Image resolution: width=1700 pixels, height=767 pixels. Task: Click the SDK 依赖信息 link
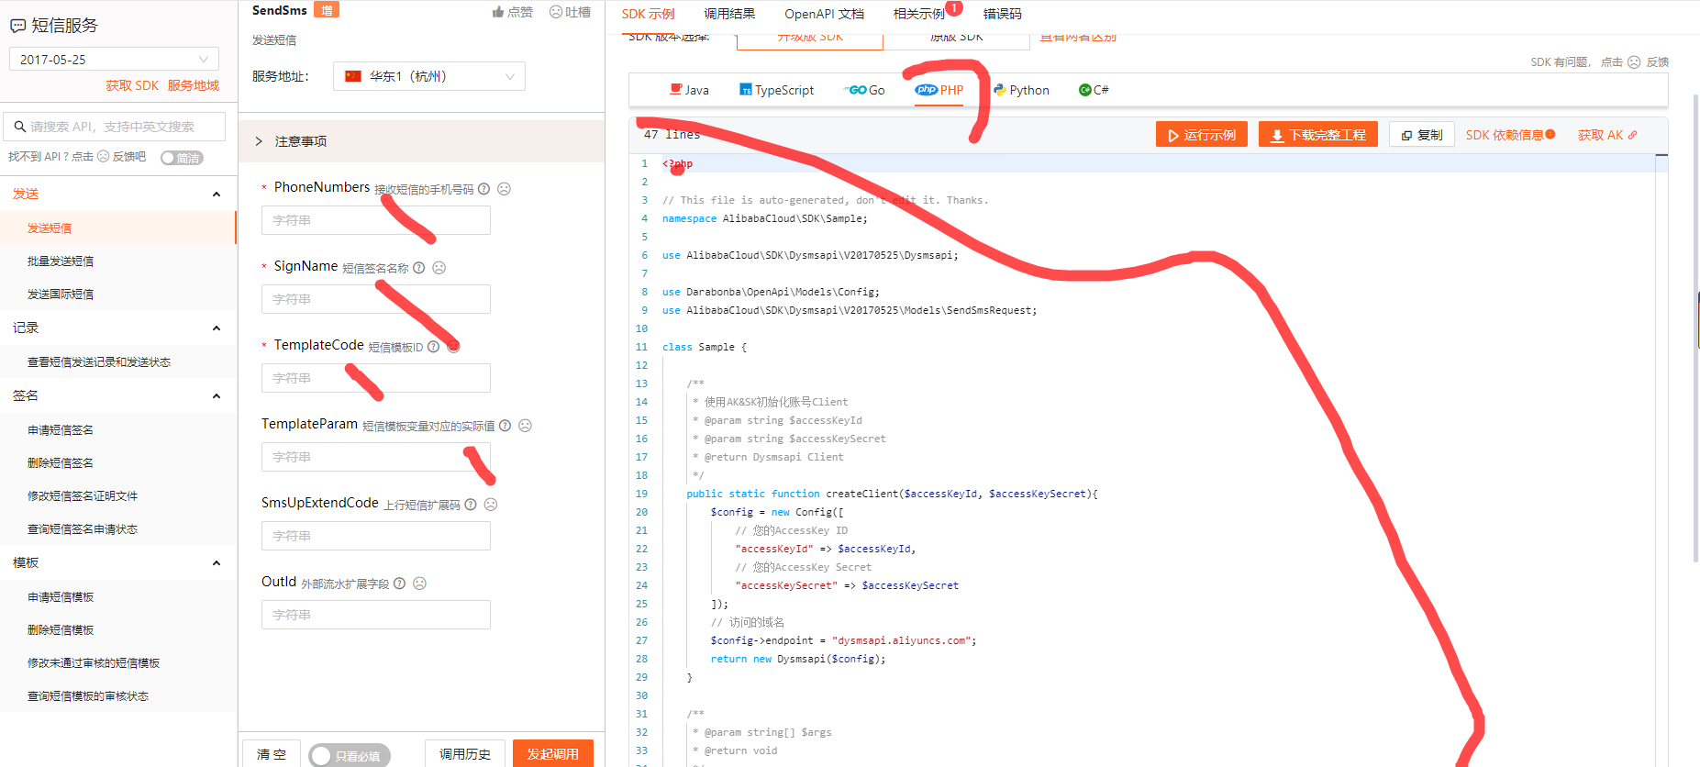point(1505,135)
